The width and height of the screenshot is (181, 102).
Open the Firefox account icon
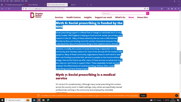(172, 9)
